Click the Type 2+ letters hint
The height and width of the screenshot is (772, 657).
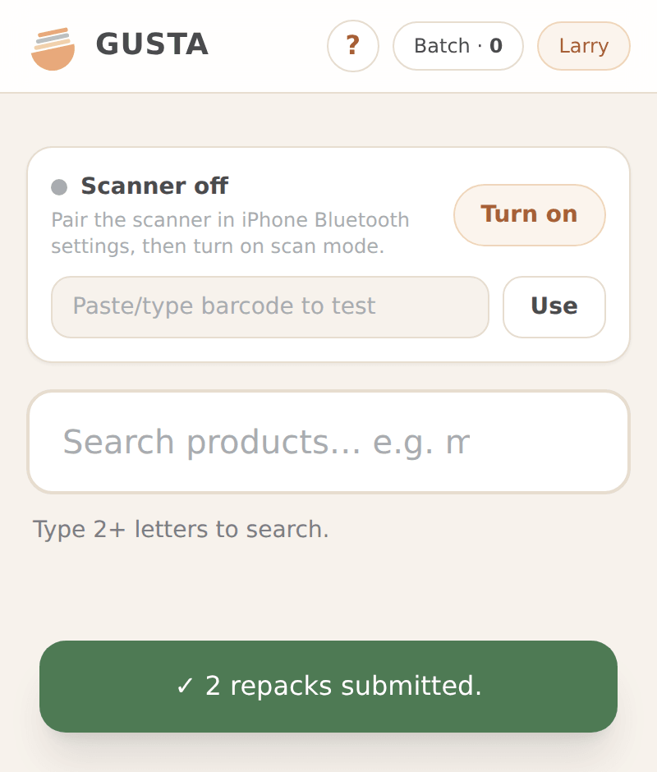[181, 529]
